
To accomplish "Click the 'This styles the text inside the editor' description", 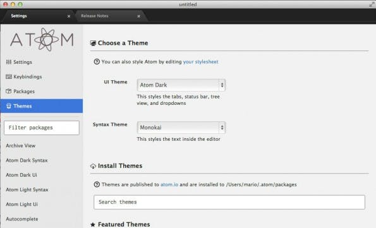I will (x=178, y=139).
